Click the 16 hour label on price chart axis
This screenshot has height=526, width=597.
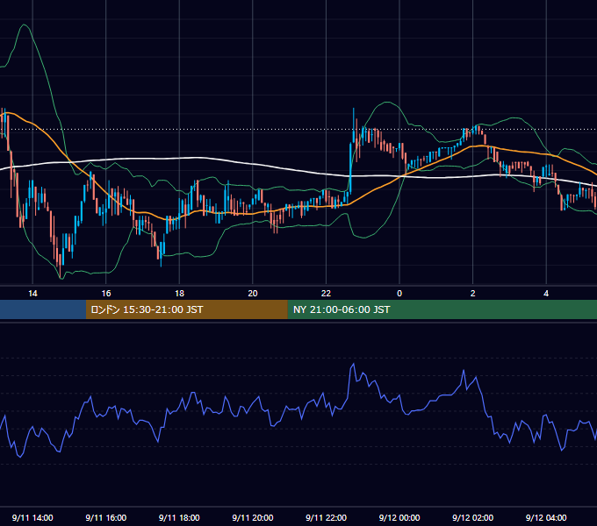106,294
